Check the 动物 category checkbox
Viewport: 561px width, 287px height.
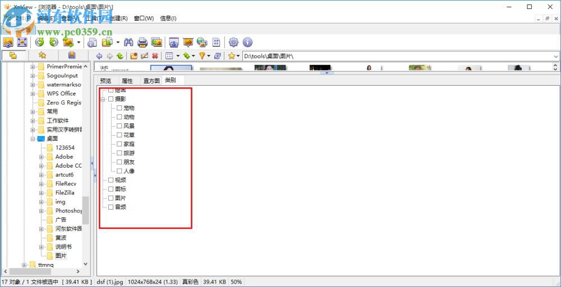tap(119, 117)
